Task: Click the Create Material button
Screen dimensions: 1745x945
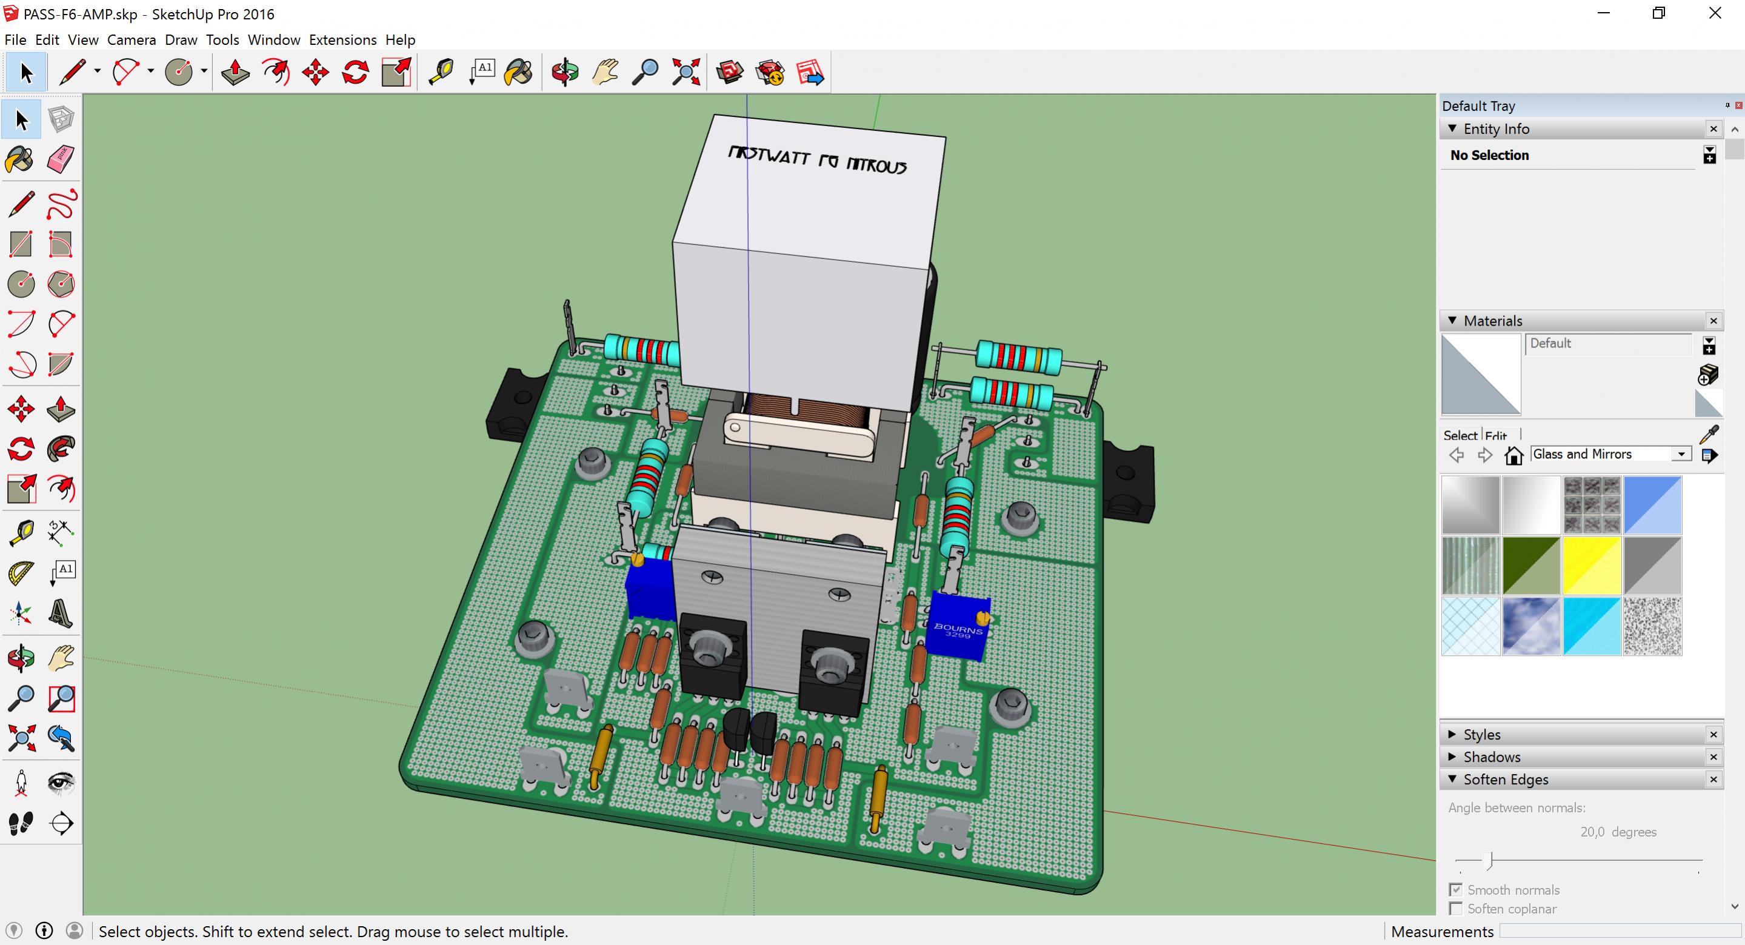Action: click(x=1709, y=374)
